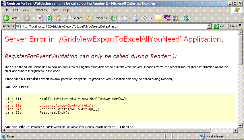Open the View menu

(26, 10)
